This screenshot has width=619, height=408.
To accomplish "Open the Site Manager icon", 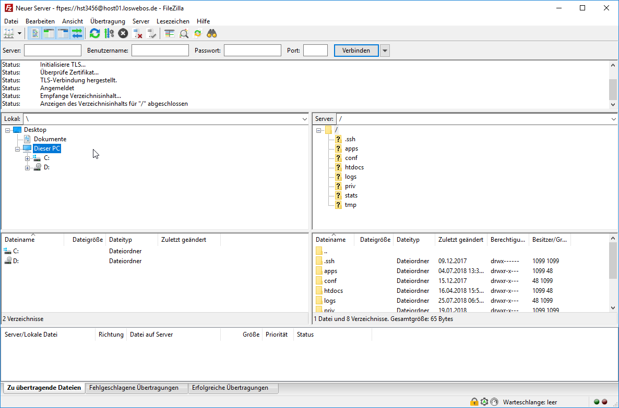I will click(9, 33).
